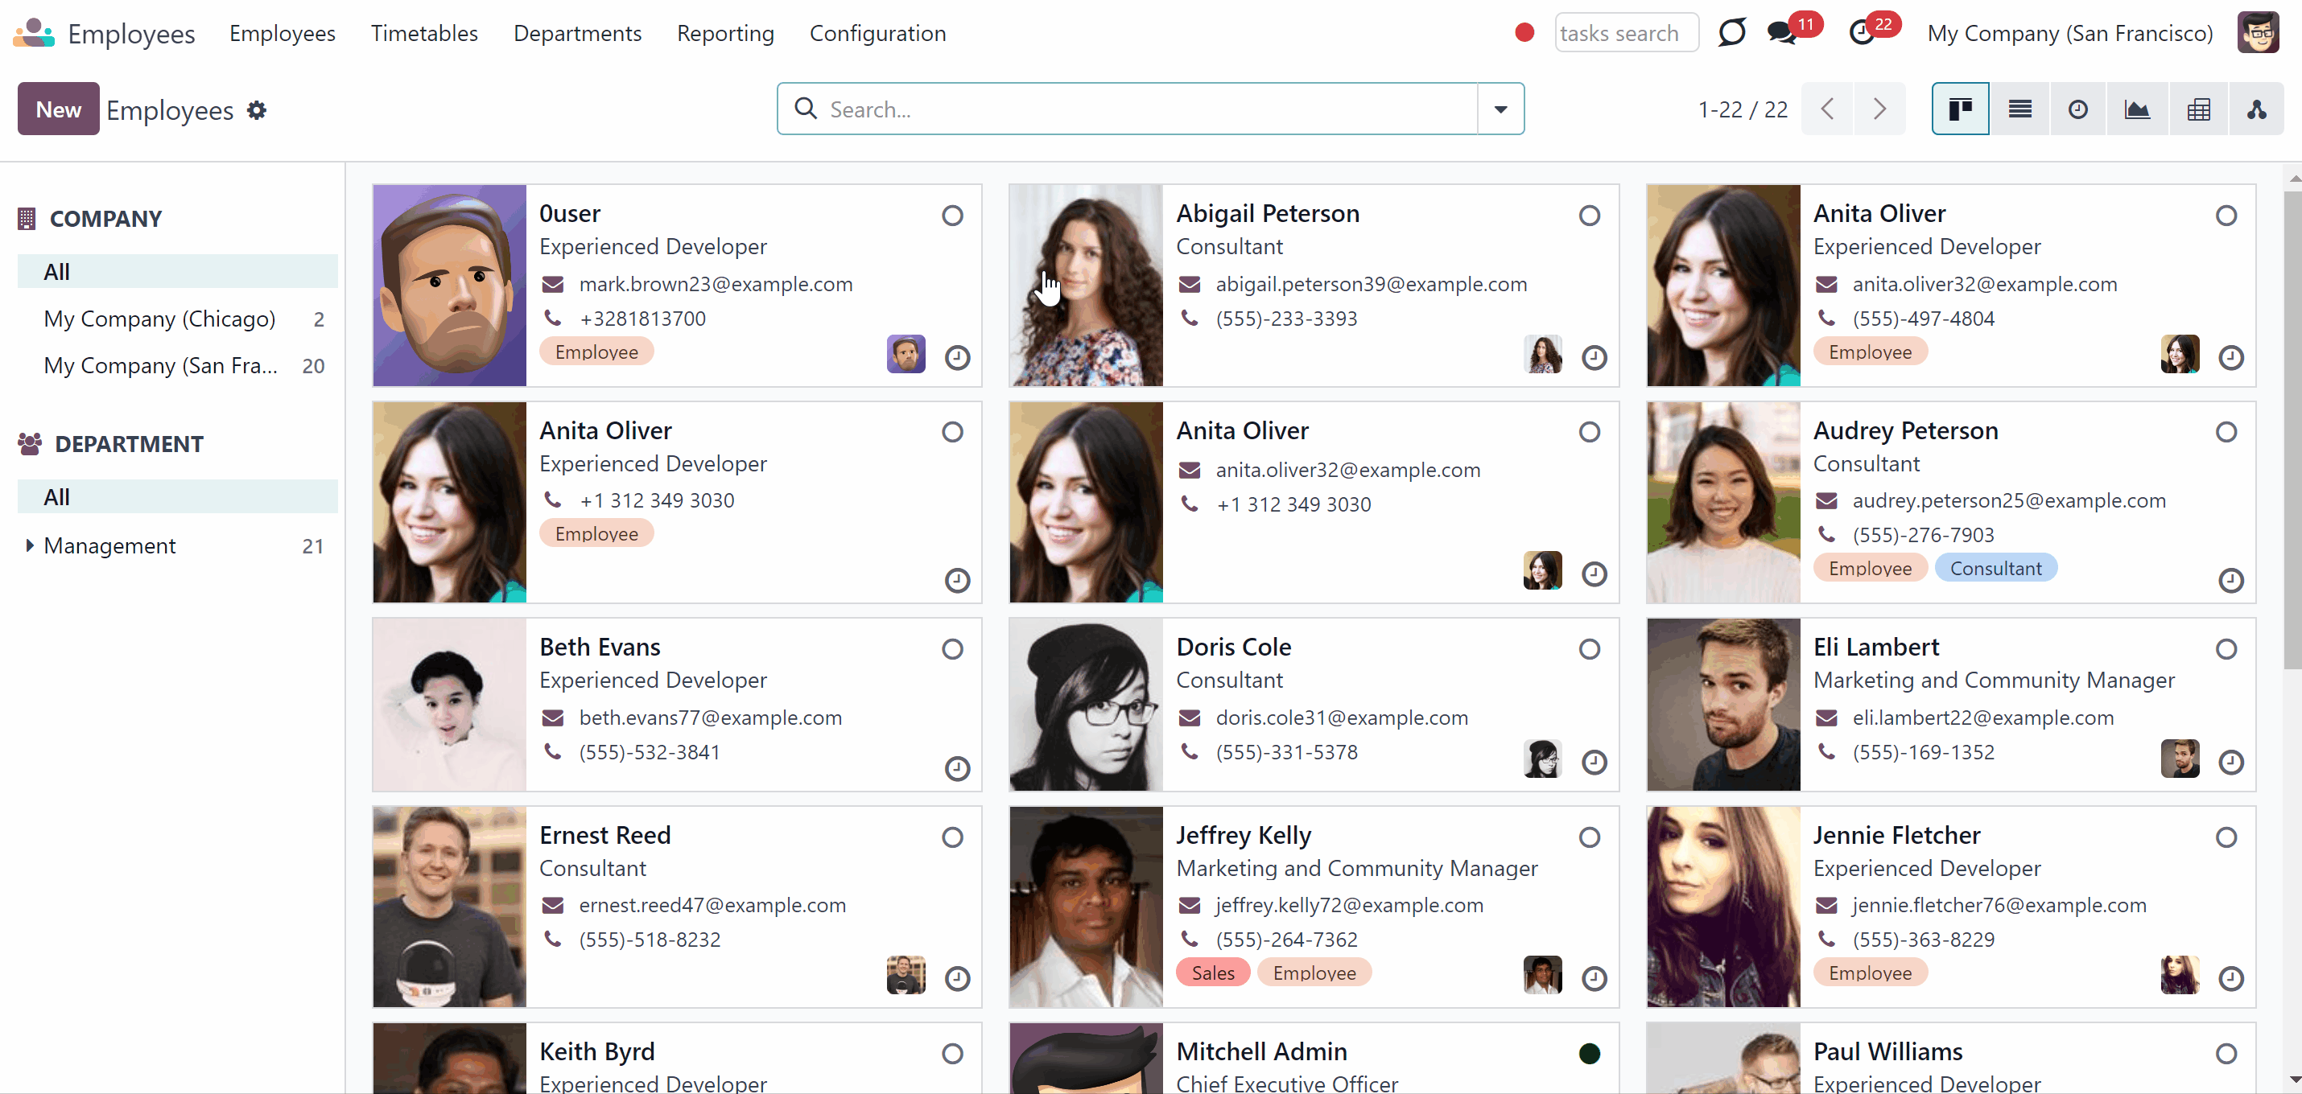Viewport: 2302px width, 1094px height.
Task: Switch to Hierarchy org chart view
Action: pyautogui.click(x=2256, y=109)
